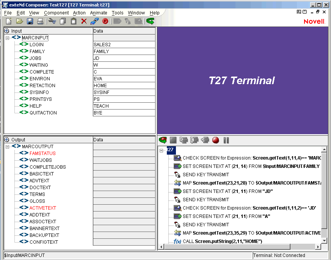The height and width of the screenshot is (260, 331).
Task: Click the SALES2 data cell for LOGIN
Action: click(x=114, y=44)
